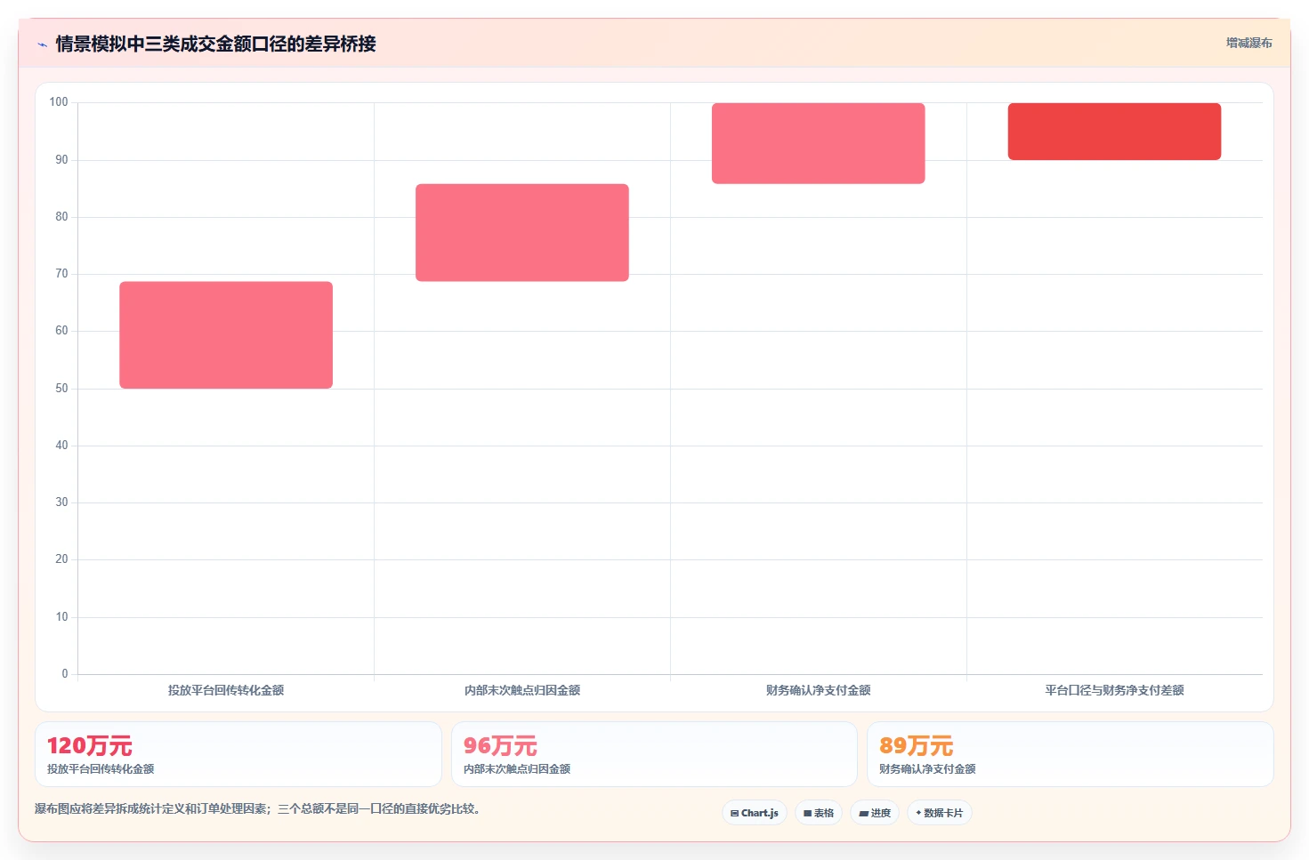Open the 89万元 data card
1309x860 pixels.
tap(1071, 754)
